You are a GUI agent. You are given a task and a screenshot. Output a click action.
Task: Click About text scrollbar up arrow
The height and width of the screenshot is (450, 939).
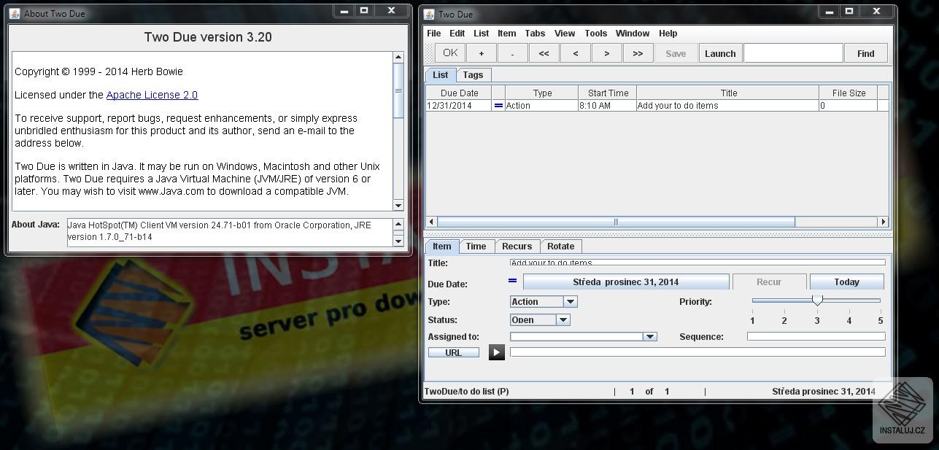(x=398, y=57)
